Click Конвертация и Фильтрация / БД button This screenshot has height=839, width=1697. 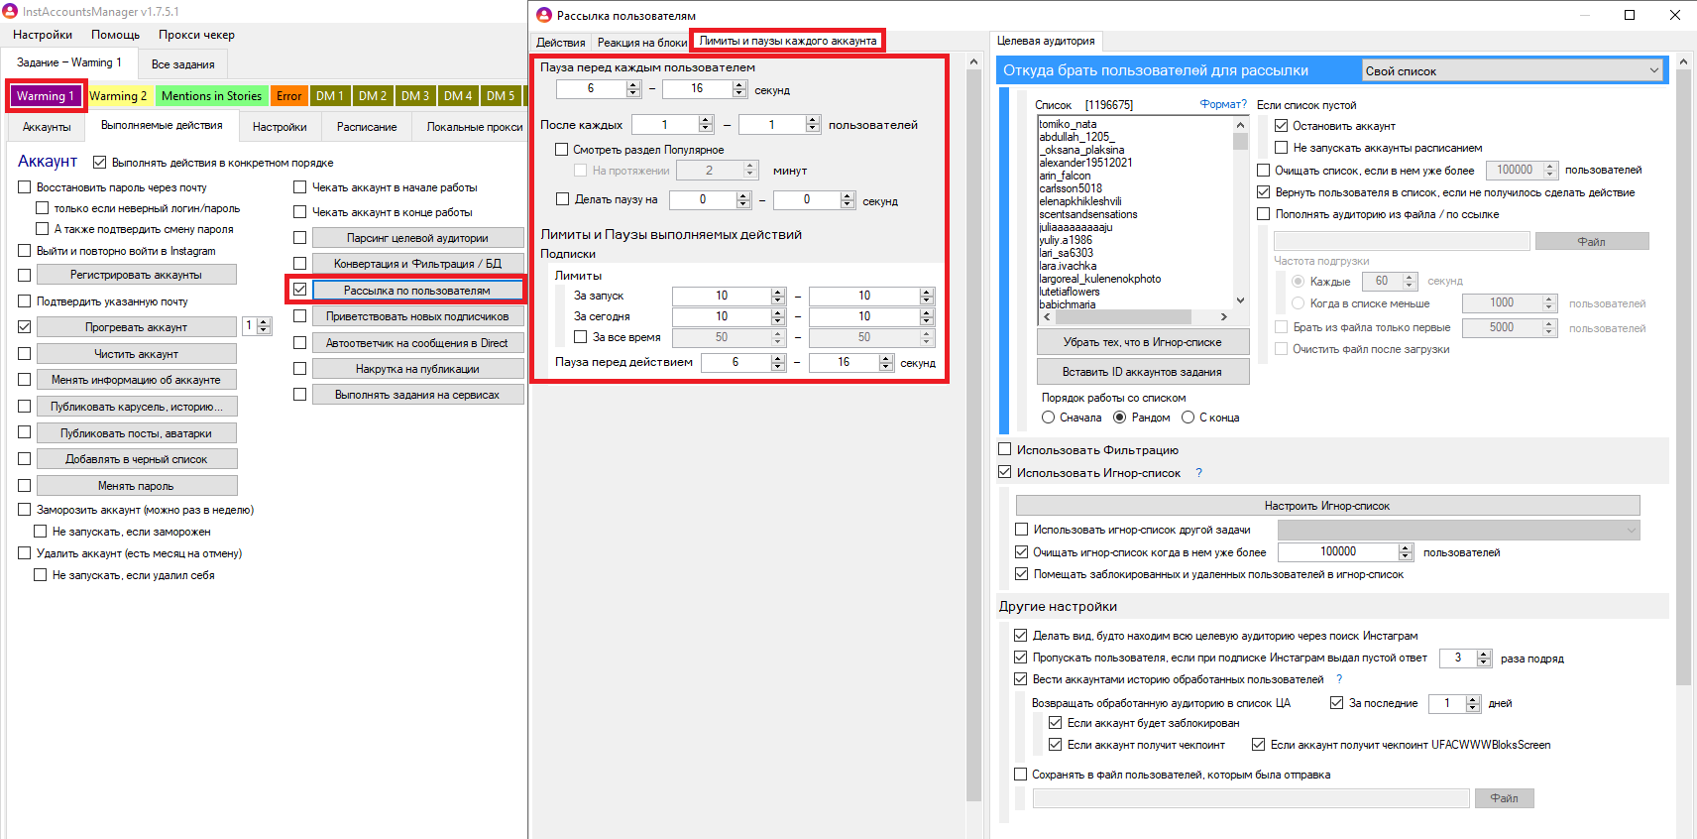click(417, 264)
